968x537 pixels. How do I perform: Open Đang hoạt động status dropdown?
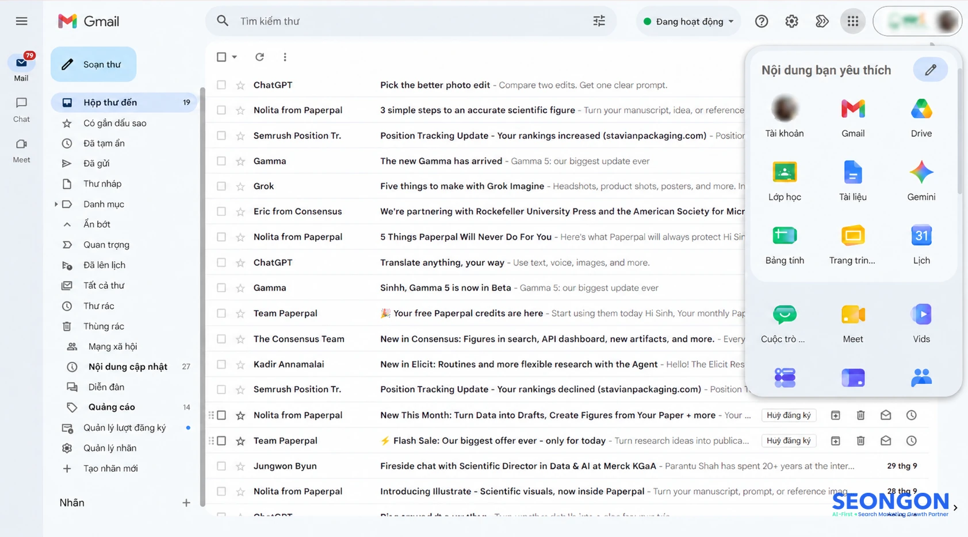click(x=688, y=21)
